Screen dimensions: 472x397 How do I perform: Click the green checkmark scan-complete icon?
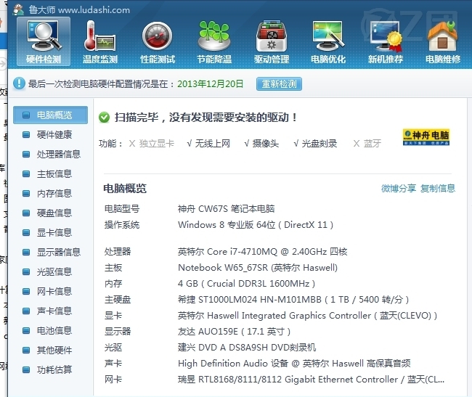click(104, 118)
